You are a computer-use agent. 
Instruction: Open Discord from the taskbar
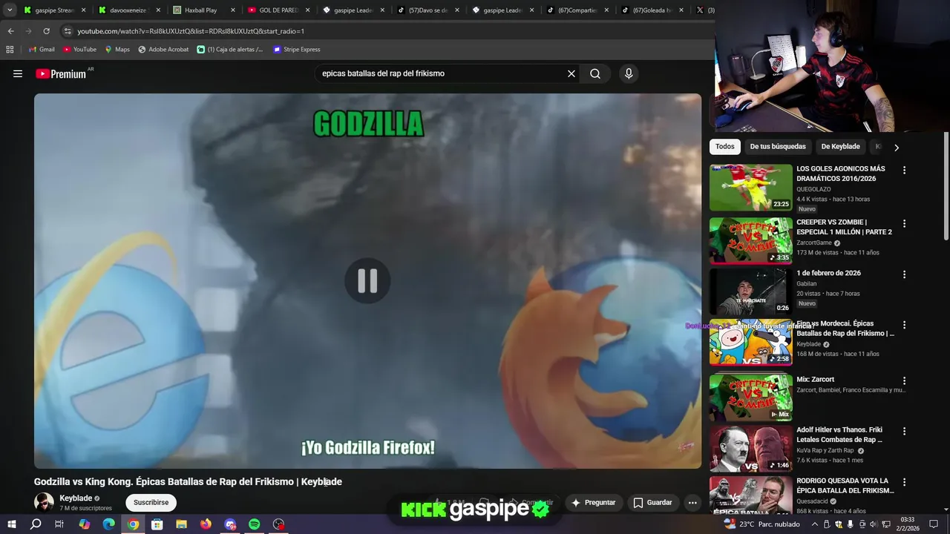(230, 524)
